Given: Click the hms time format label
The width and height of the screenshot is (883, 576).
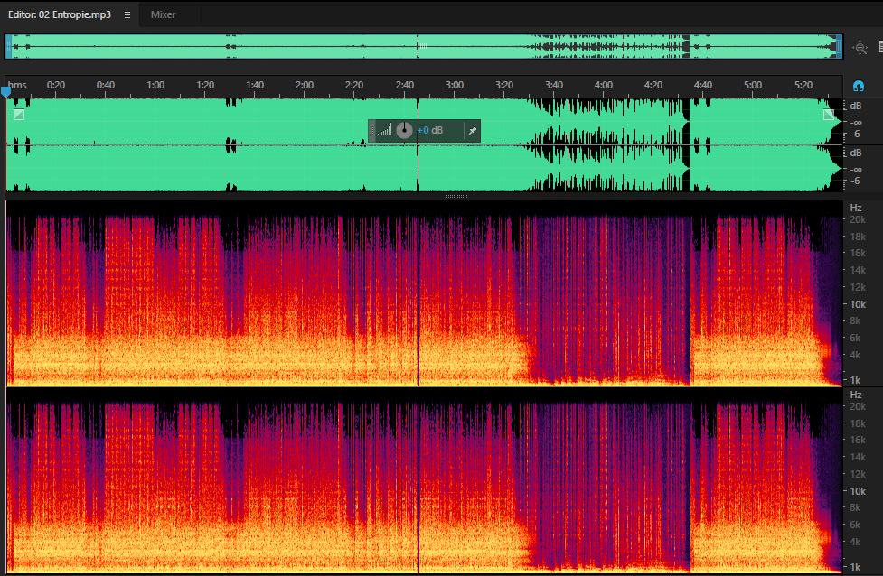Looking at the screenshot, I should click(17, 85).
